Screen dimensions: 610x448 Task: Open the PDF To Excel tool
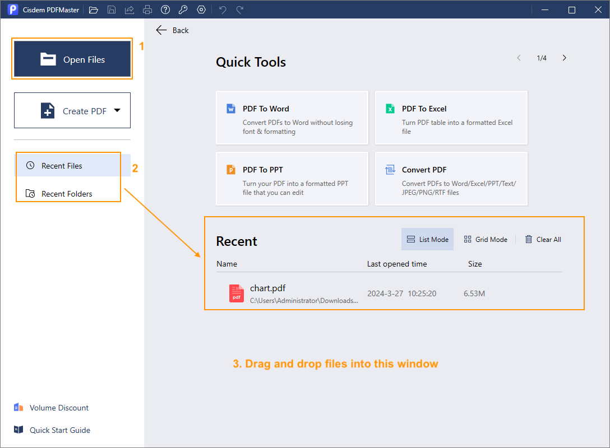pyautogui.click(x=451, y=118)
